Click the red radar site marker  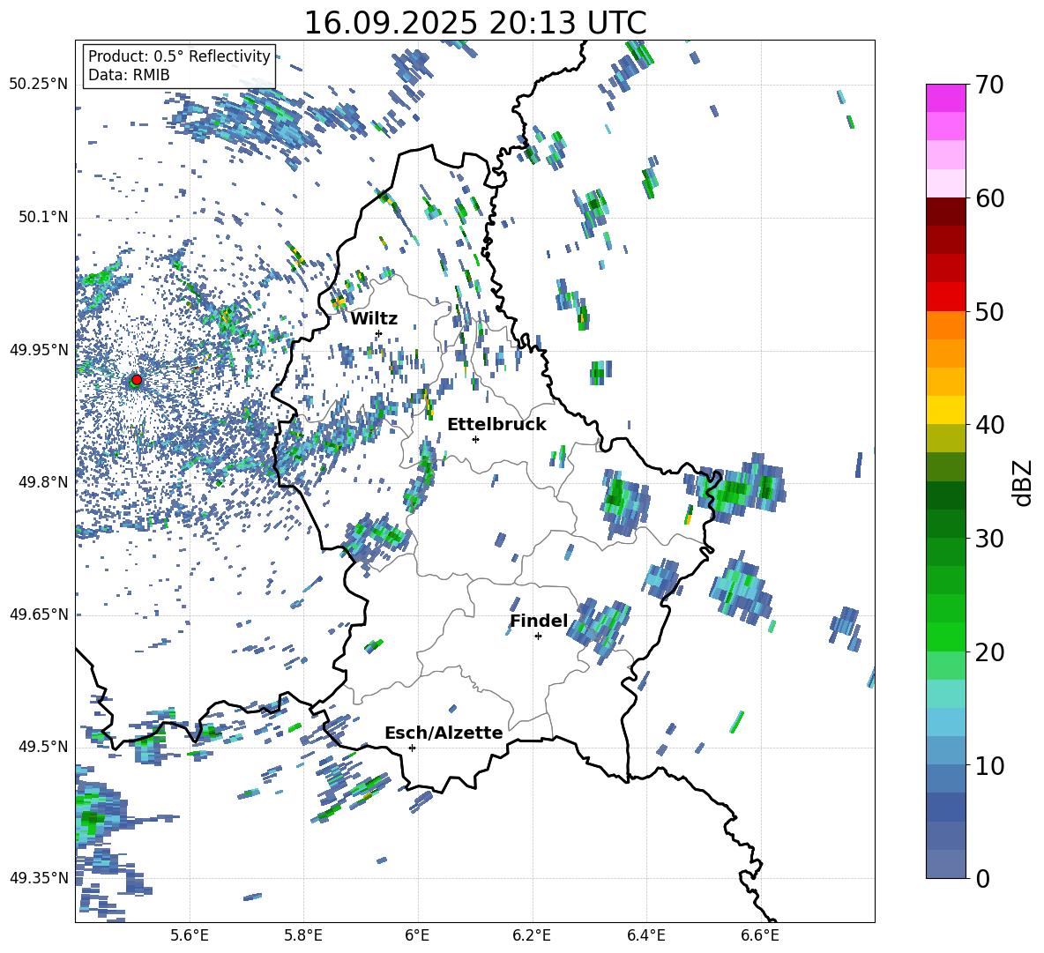tap(137, 380)
